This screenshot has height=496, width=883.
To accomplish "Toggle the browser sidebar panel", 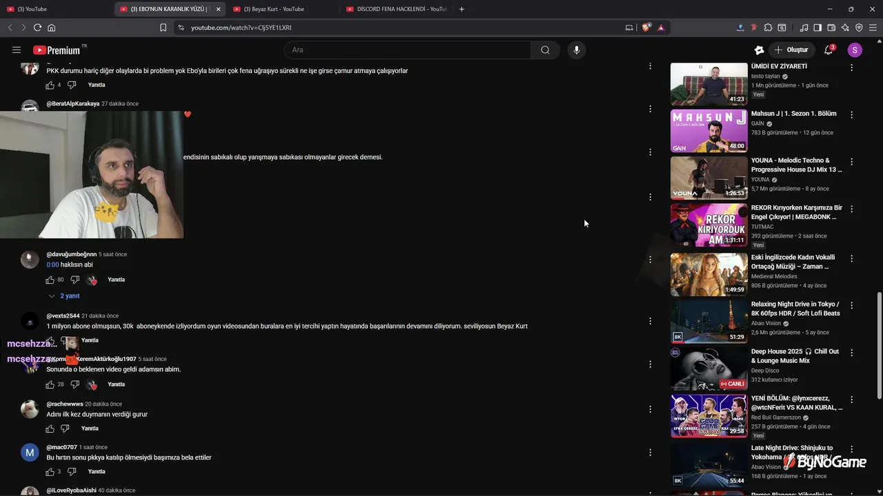I will (x=817, y=28).
